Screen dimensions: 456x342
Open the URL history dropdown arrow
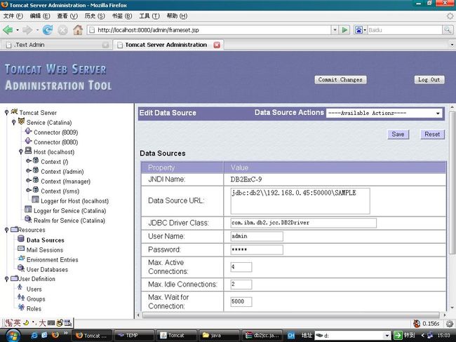(x=335, y=30)
